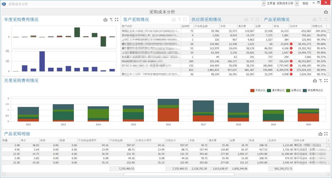
Task: Maximize the 供应商采购情况 panel
Action: (x=257, y=20)
